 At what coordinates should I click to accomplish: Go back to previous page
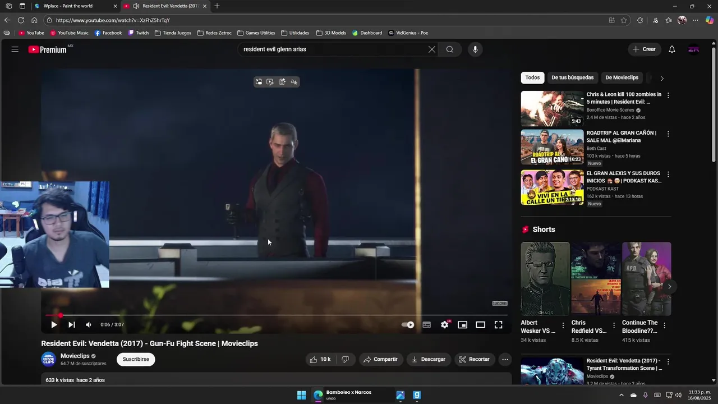pos(7,20)
